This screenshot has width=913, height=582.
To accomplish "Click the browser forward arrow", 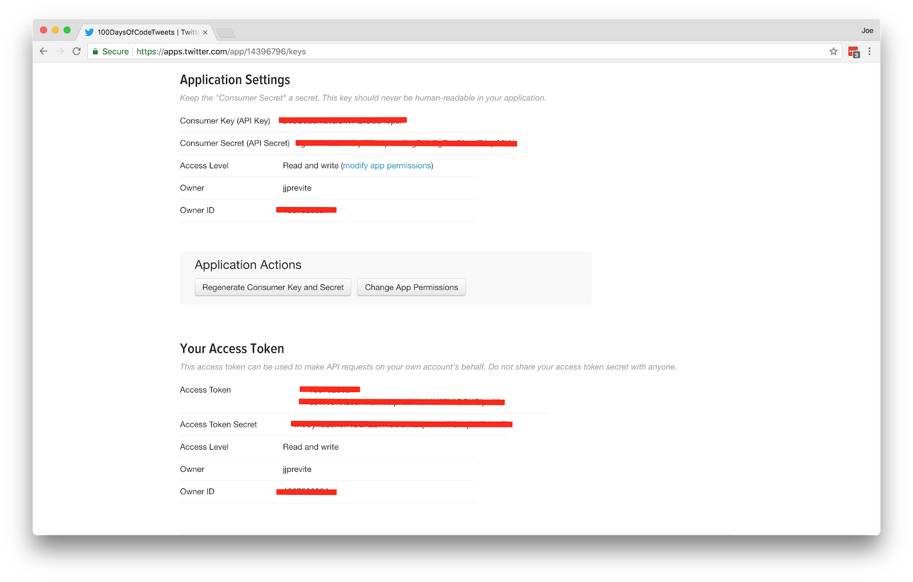I will coord(60,51).
